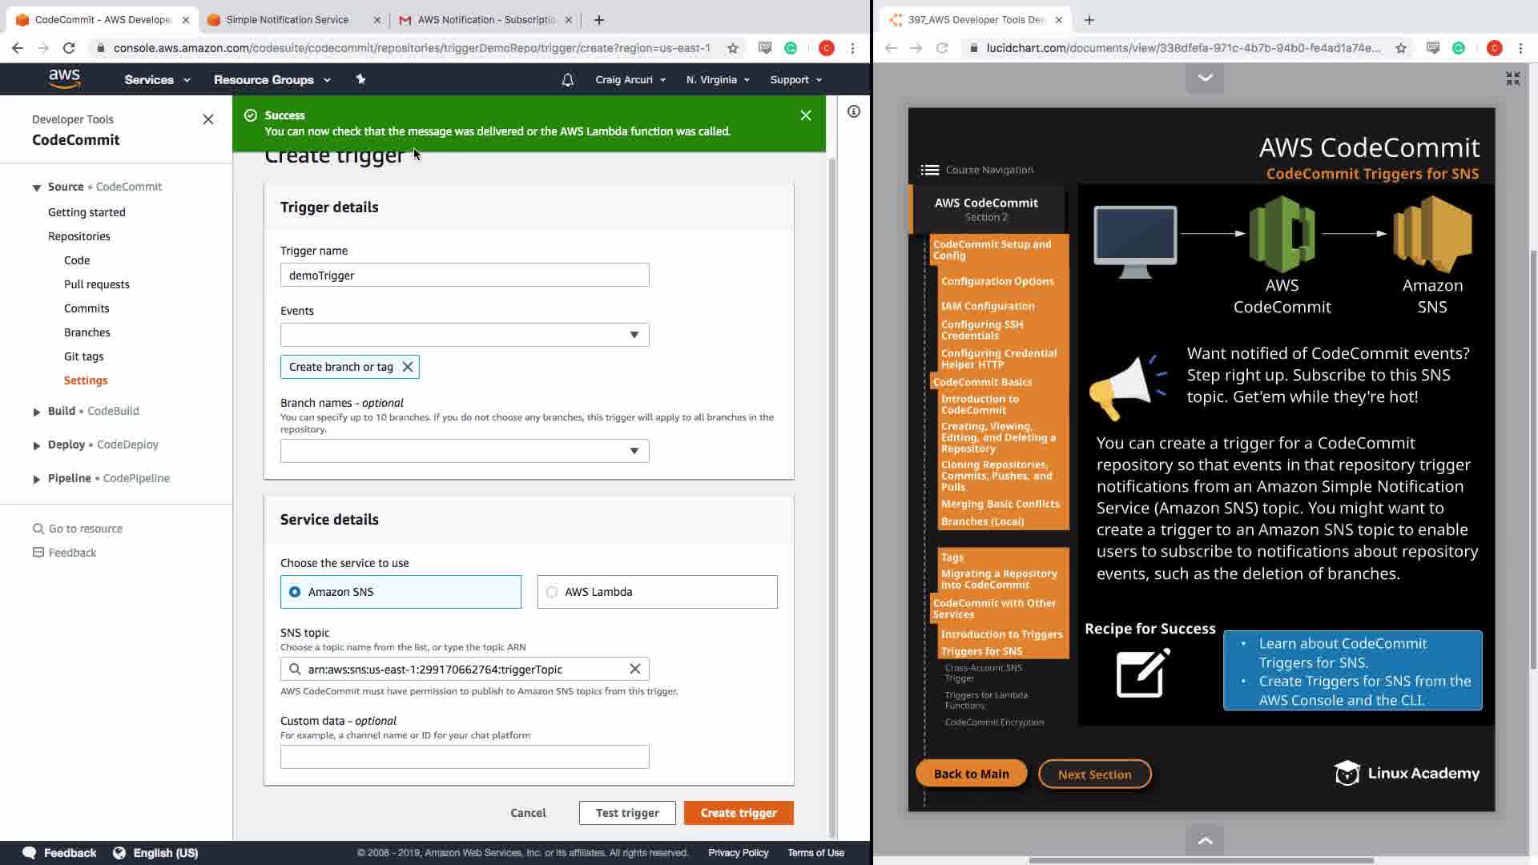Click the Create trigger button
The width and height of the screenshot is (1538, 865).
(x=739, y=813)
